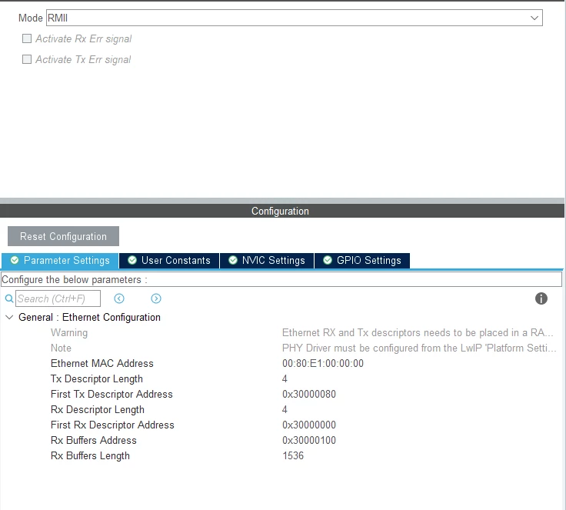This screenshot has height=510, width=566.
Task: Click First Rx Descriptor Address value 0x30000000
Action: pyautogui.click(x=309, y=425)
